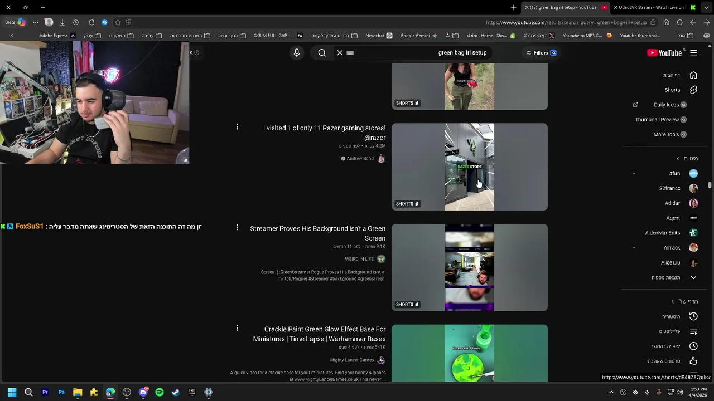714x401 pixels.
Task: Go to YouTube home via the logo
Action: (664, 53)
